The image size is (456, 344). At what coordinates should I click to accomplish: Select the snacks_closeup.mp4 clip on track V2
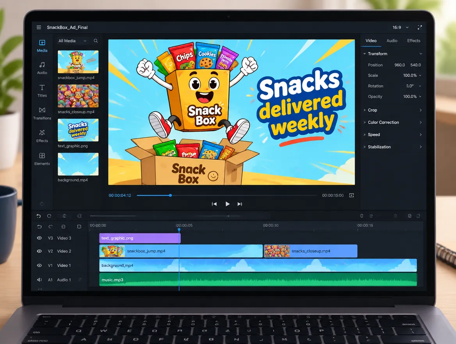tap(311, 251)
